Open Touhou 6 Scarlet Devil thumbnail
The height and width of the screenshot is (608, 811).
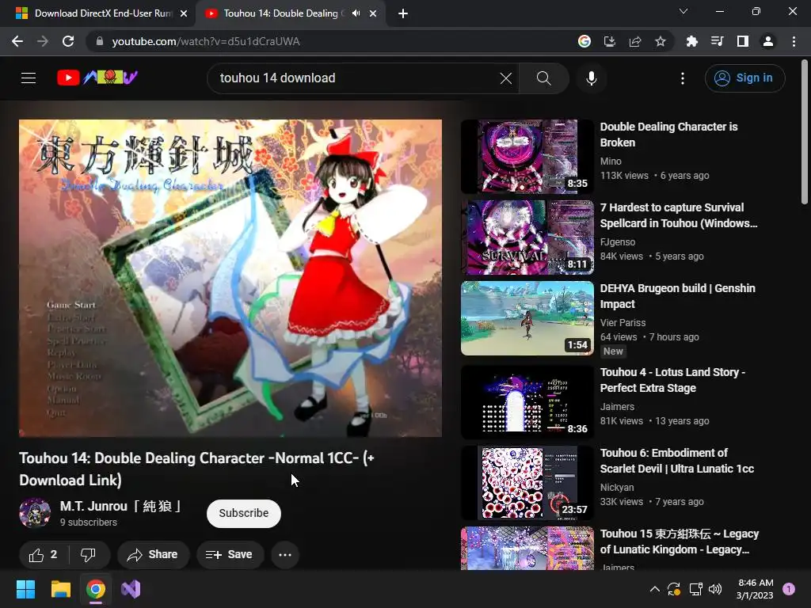click(527, 483)
